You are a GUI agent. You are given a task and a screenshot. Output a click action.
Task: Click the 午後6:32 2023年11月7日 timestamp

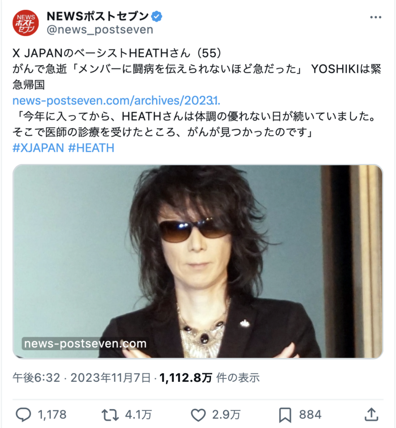click(x=81, y=378)
